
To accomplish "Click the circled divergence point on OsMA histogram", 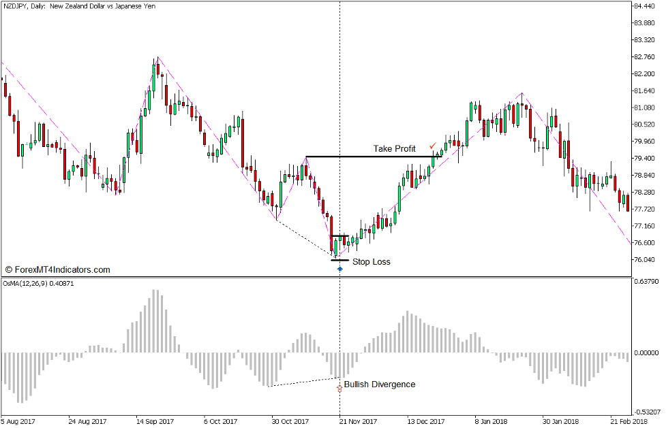I will pos(339,389).
